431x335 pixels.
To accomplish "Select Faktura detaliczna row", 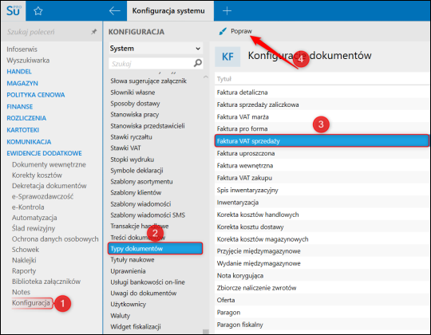I will 322,93.
